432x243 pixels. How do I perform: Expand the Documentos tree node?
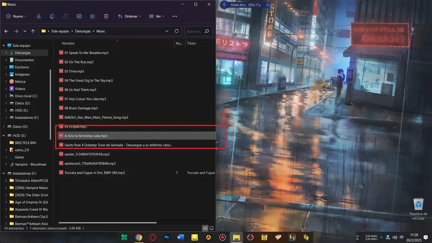tap(6, 60)
